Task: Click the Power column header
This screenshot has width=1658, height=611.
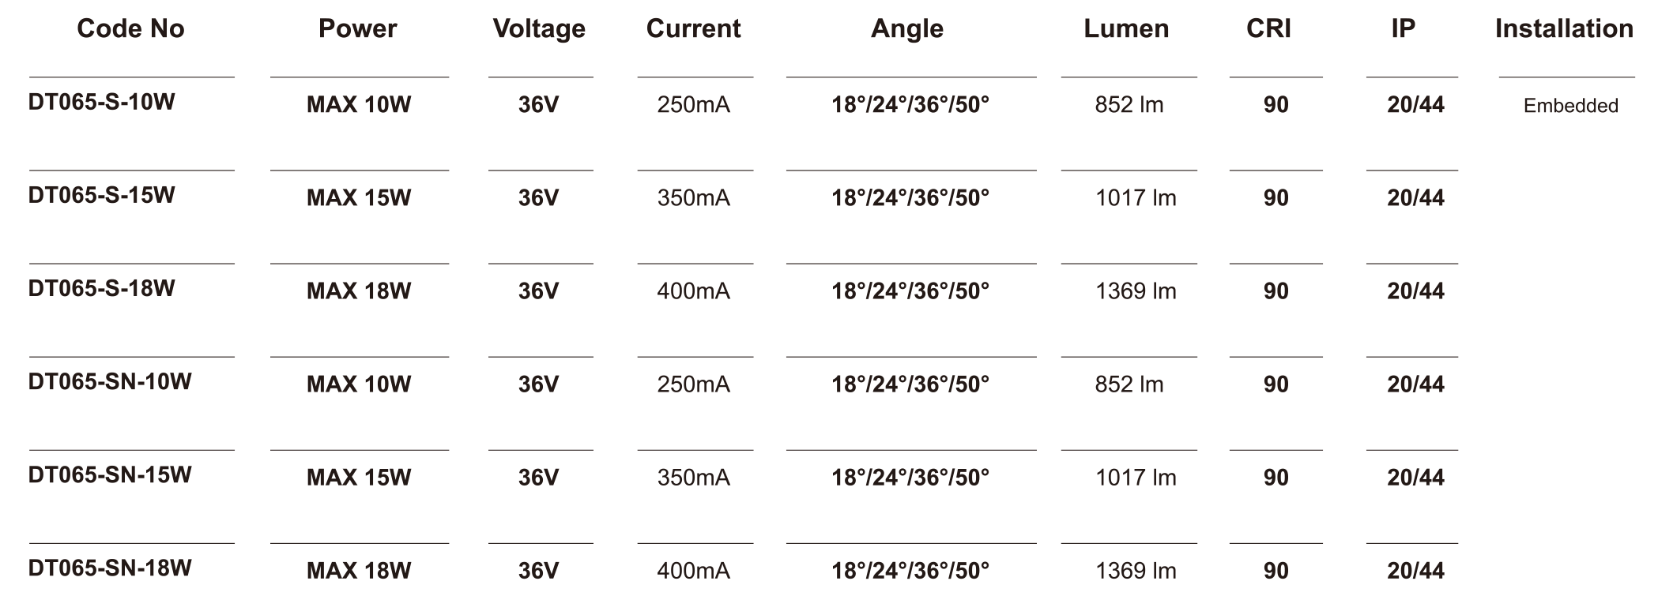Action: pyautogui.click(x=357, y=29)
